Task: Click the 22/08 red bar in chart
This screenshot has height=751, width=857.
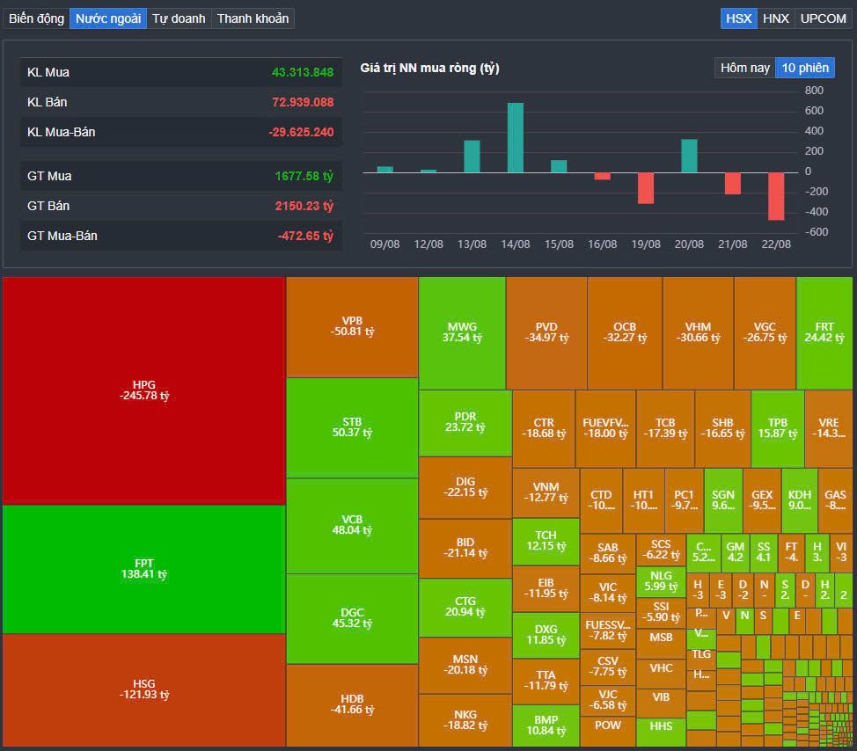Action: 776,197
